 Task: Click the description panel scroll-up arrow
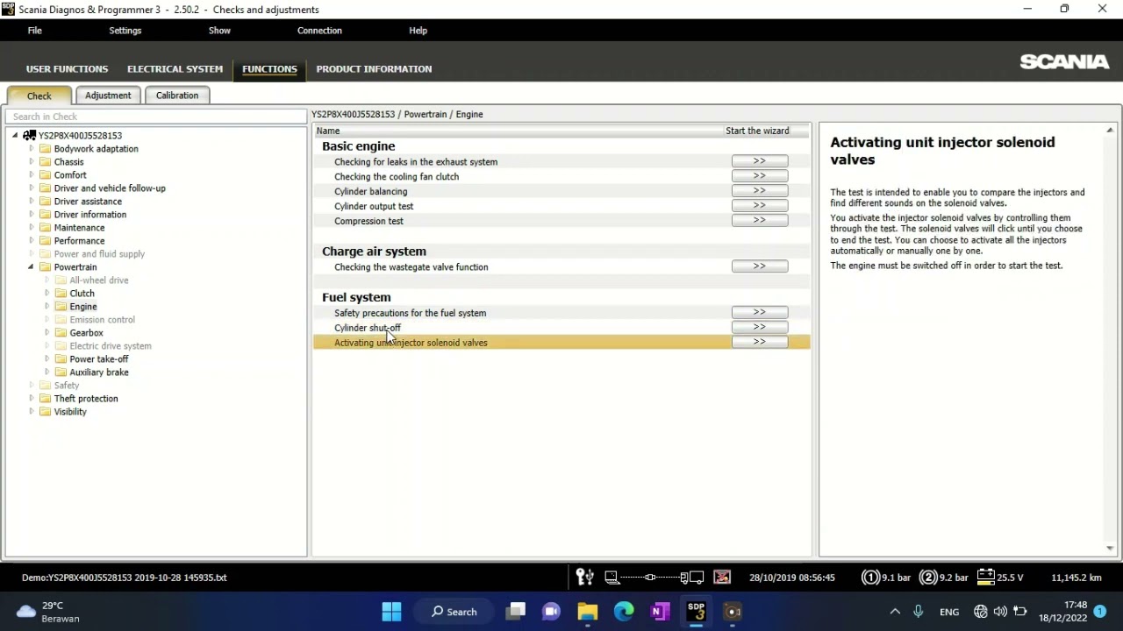(1110, 131)
